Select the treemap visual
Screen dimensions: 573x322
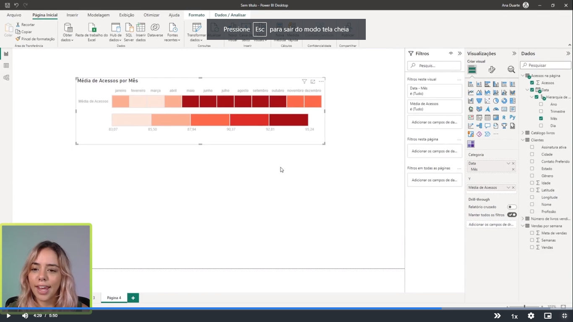[513, 101]
